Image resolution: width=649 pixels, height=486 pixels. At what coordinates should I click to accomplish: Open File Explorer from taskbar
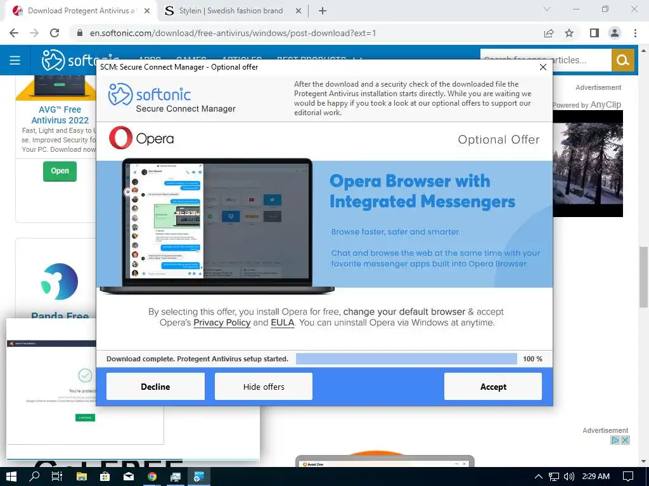(82, 477)
